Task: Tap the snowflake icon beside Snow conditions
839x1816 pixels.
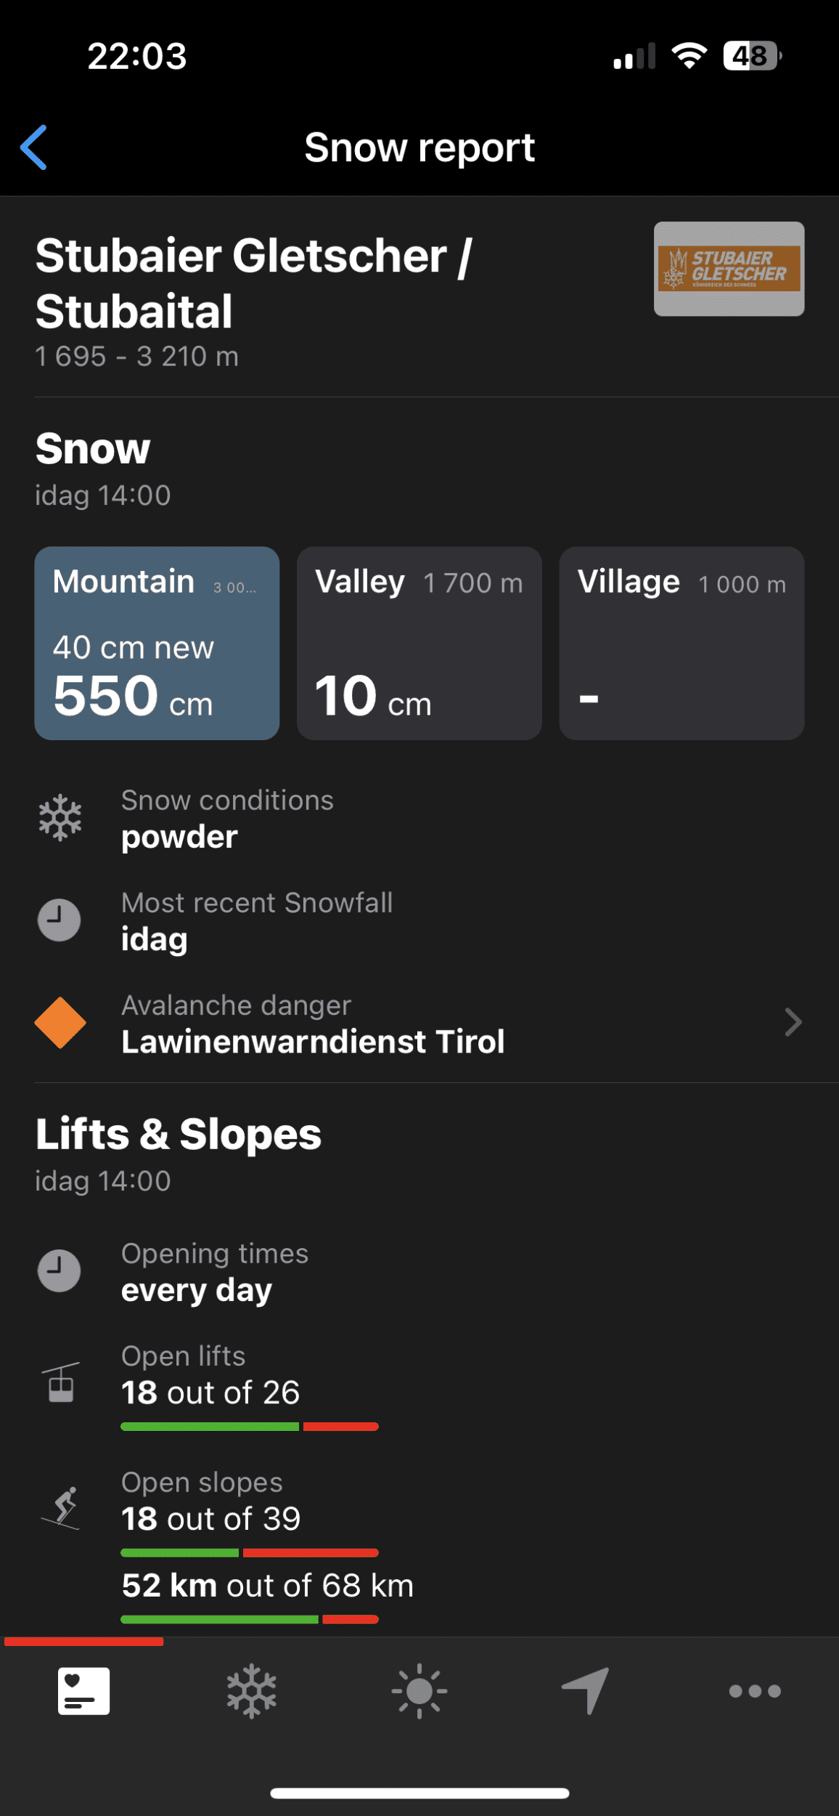Action: (60, 818)
